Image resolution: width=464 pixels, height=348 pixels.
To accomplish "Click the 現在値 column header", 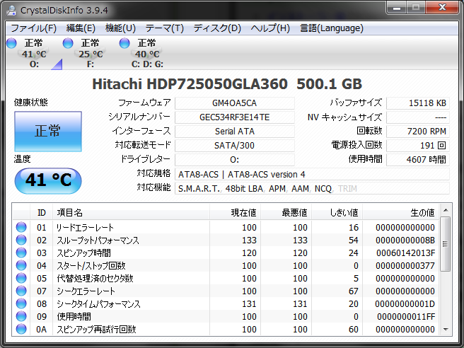I will (236, 212).
